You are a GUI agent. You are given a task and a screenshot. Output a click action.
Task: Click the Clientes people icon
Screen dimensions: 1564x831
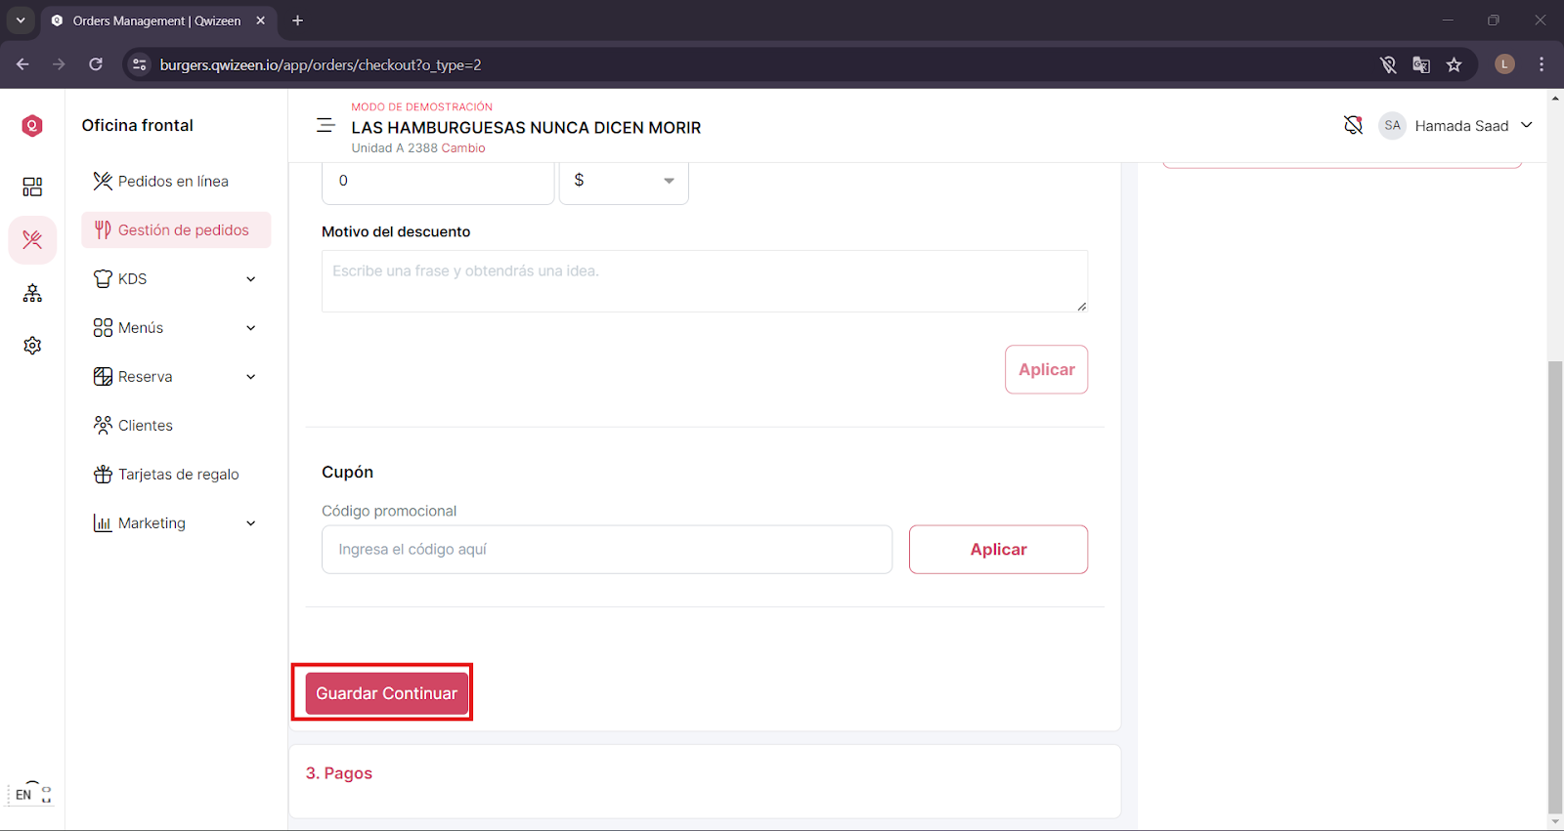tap(103, 426)
